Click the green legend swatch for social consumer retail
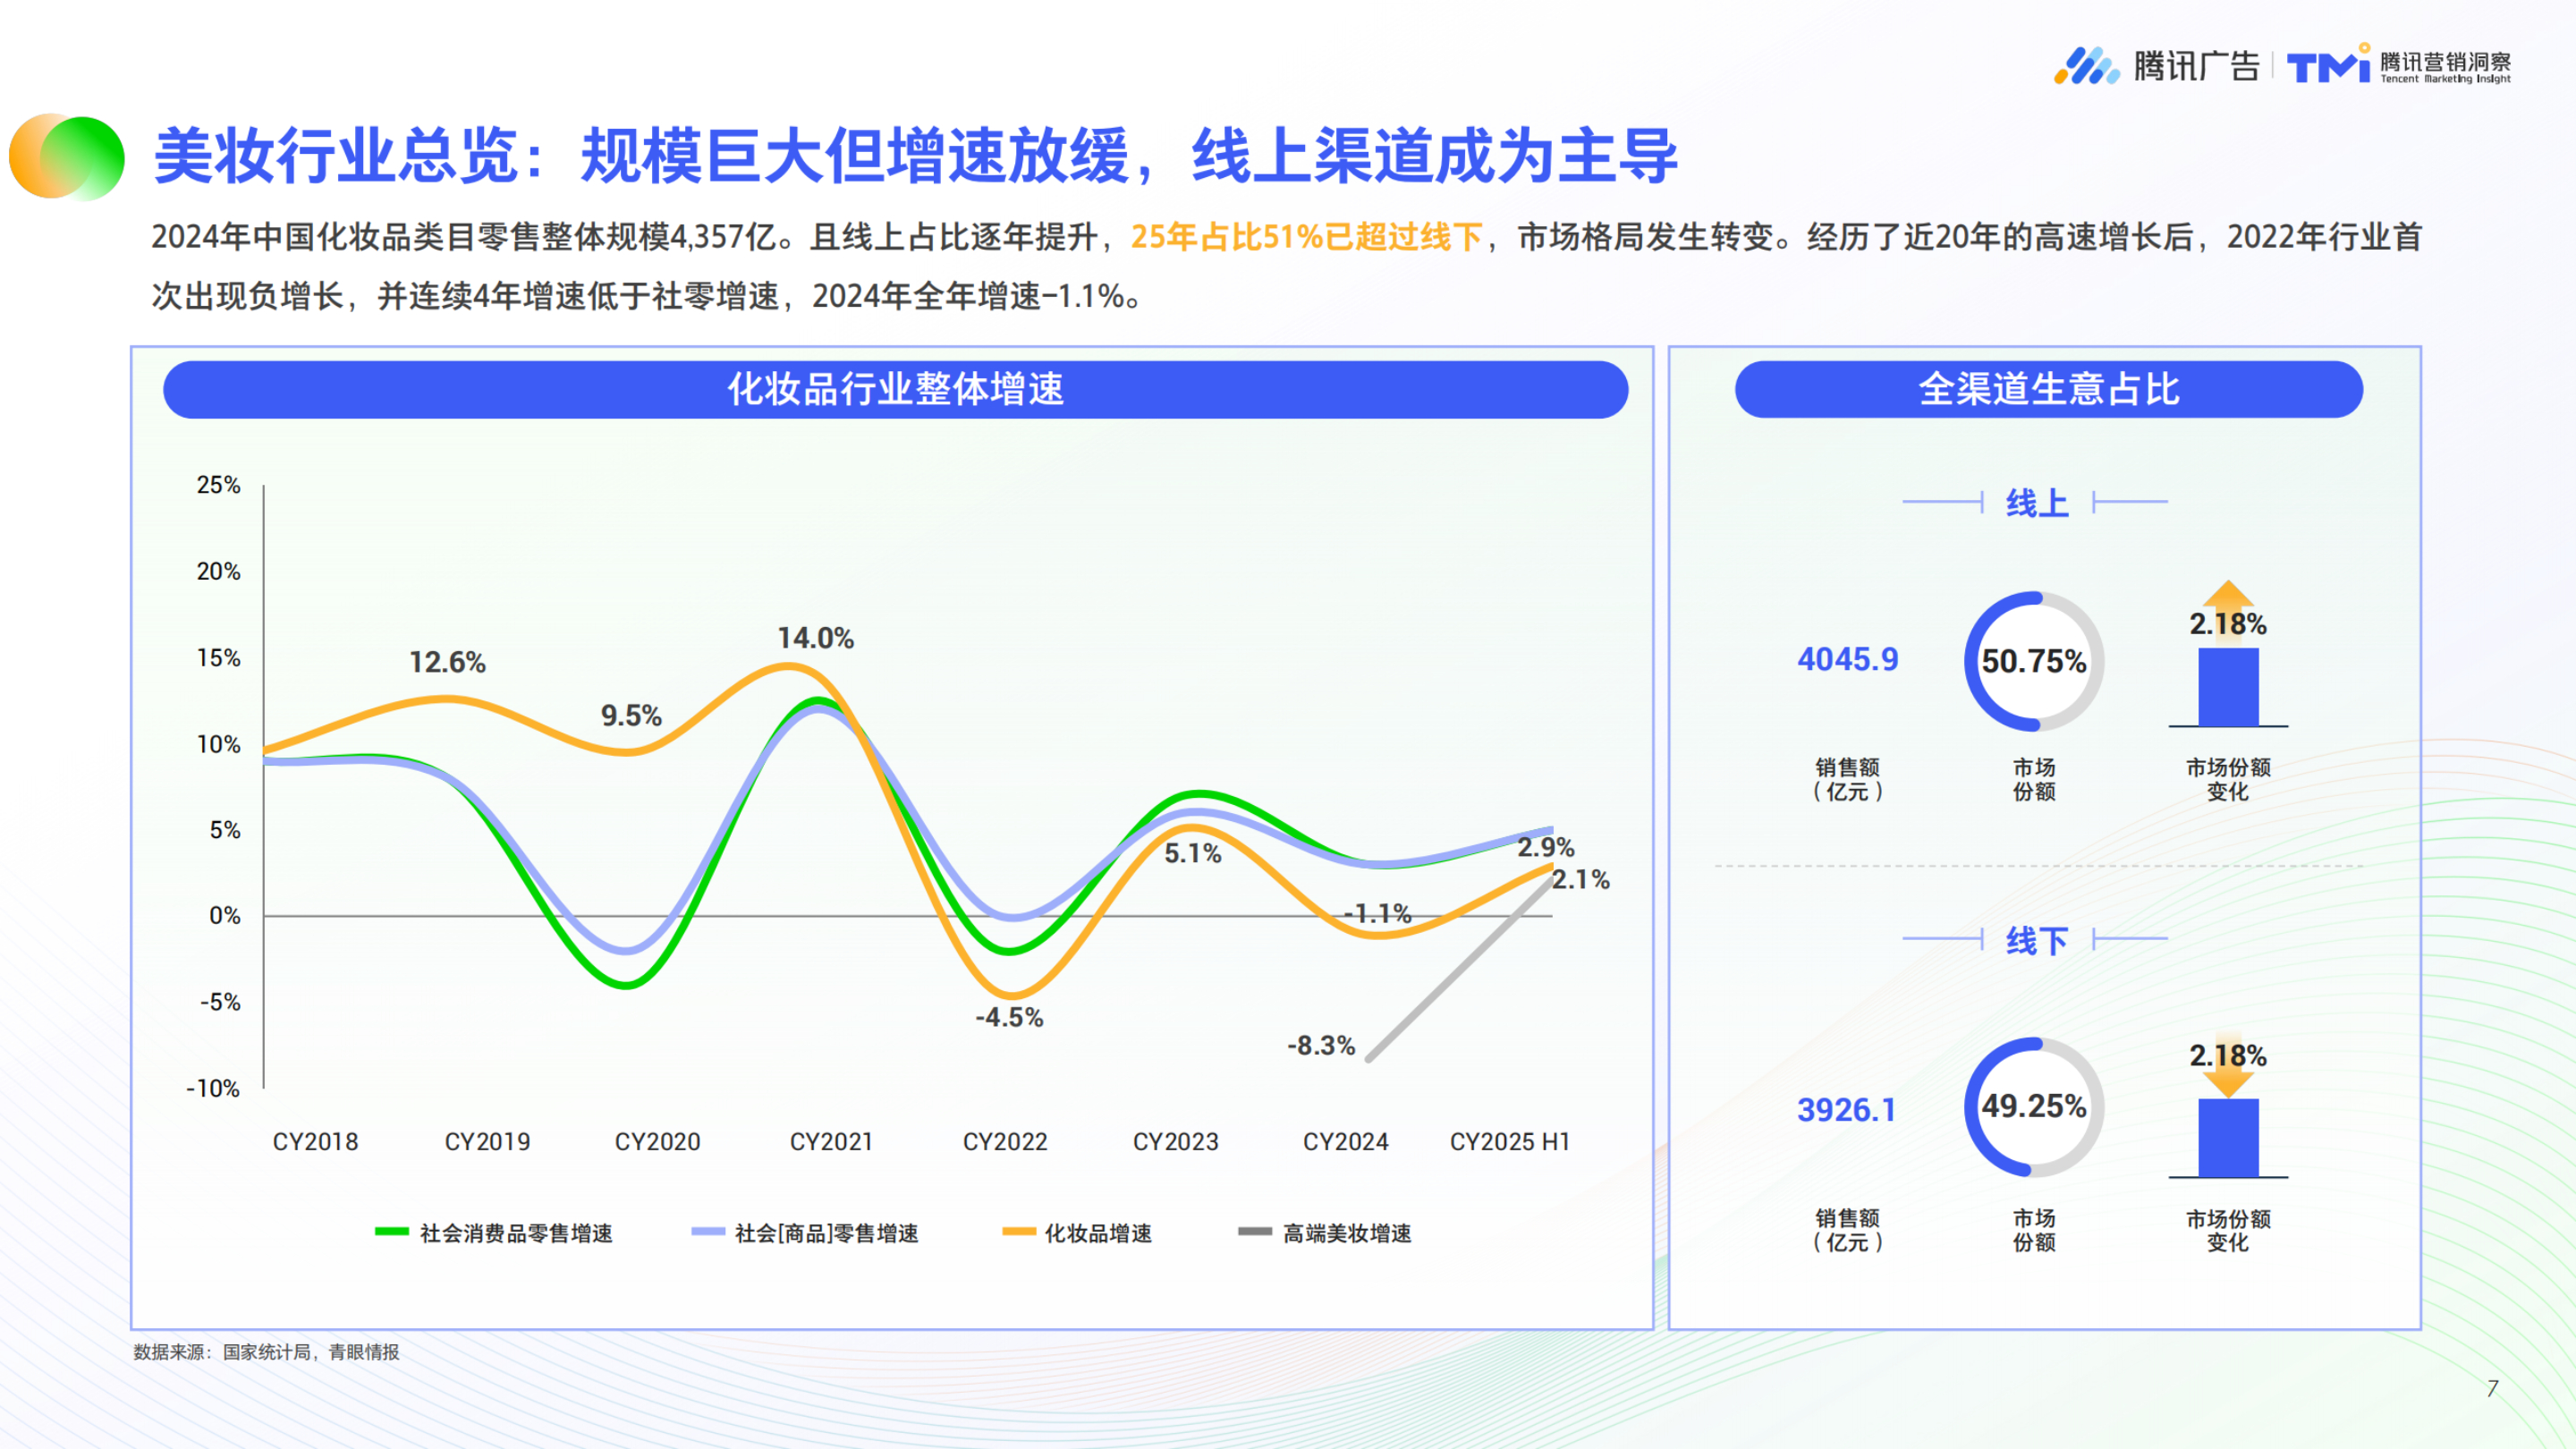Screen dimensions: 2576x1449 click(391, 1232)
